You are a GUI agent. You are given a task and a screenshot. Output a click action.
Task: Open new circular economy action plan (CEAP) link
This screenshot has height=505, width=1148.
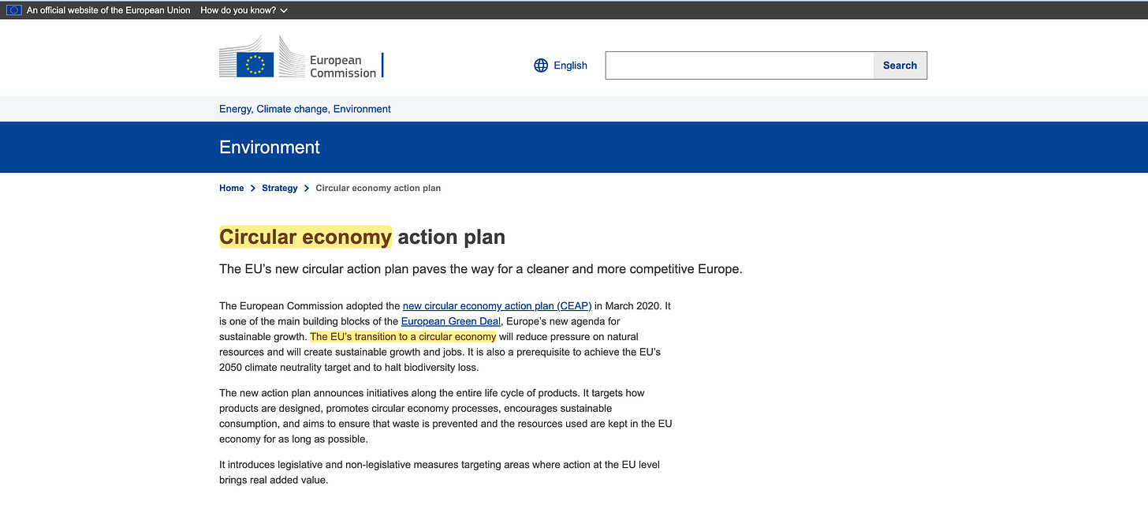pos(497,305)
